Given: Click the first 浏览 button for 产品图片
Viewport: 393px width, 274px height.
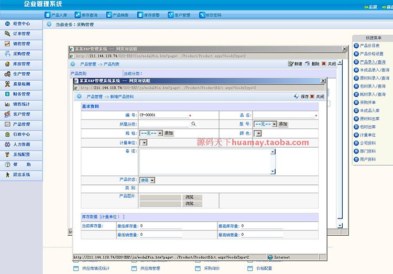Looking at the screenshot, I should point(192,198).
